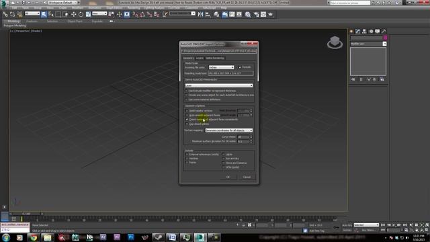Toggle Rescale checkbox in import dialog
Screen dimensions: 430x242
click(x=240, y=67)
